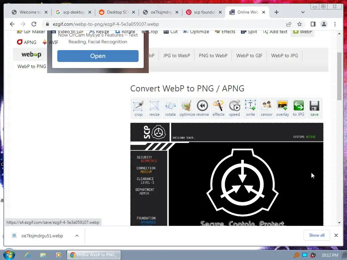The width and height of the screenshot is (347, 260).
Task: Reload the ezgif page
Action: pyautogui.click(x=34, y=24)
